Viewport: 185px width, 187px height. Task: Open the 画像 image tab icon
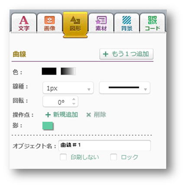tap(49, 20)
